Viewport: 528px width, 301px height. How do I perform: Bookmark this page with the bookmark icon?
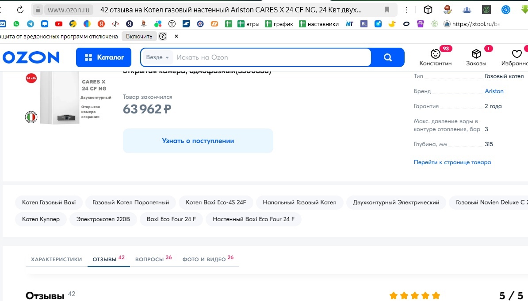(387, 10)
